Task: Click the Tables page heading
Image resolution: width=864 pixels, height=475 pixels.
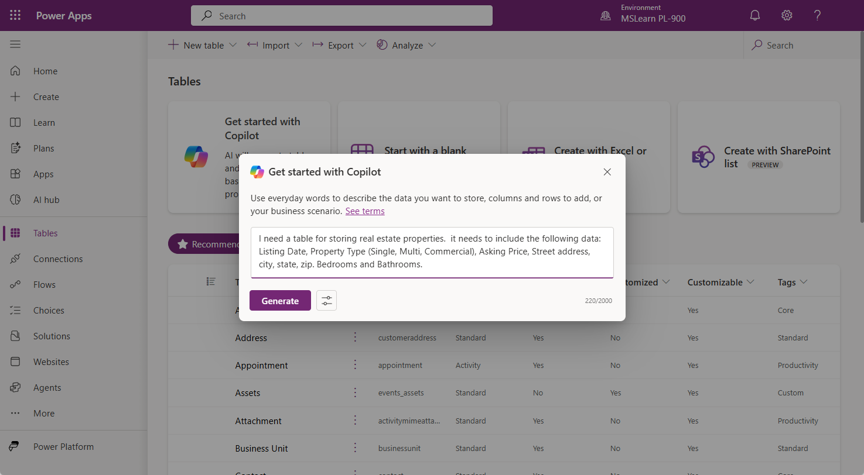Action: (185, 81)
